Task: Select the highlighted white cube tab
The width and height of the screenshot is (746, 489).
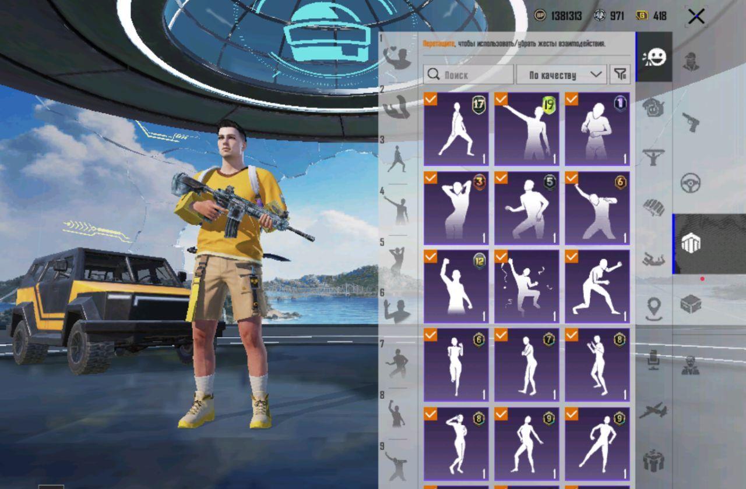Action: [691, 243]
